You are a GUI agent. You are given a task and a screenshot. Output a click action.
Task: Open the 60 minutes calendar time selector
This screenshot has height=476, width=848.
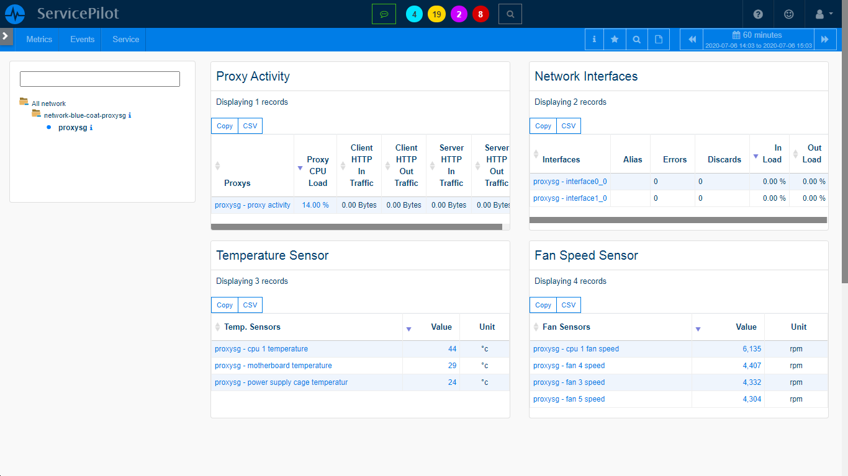[x=757, y=39]
